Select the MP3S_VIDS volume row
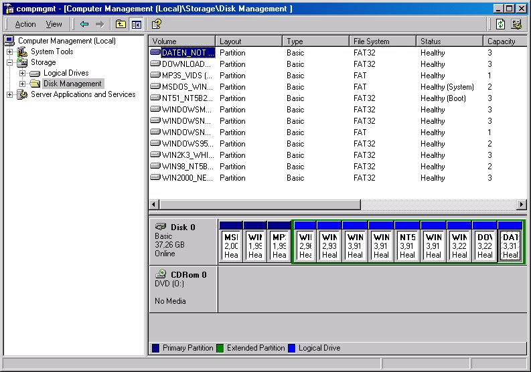This screenshot has height=372, width=531. 187,76
